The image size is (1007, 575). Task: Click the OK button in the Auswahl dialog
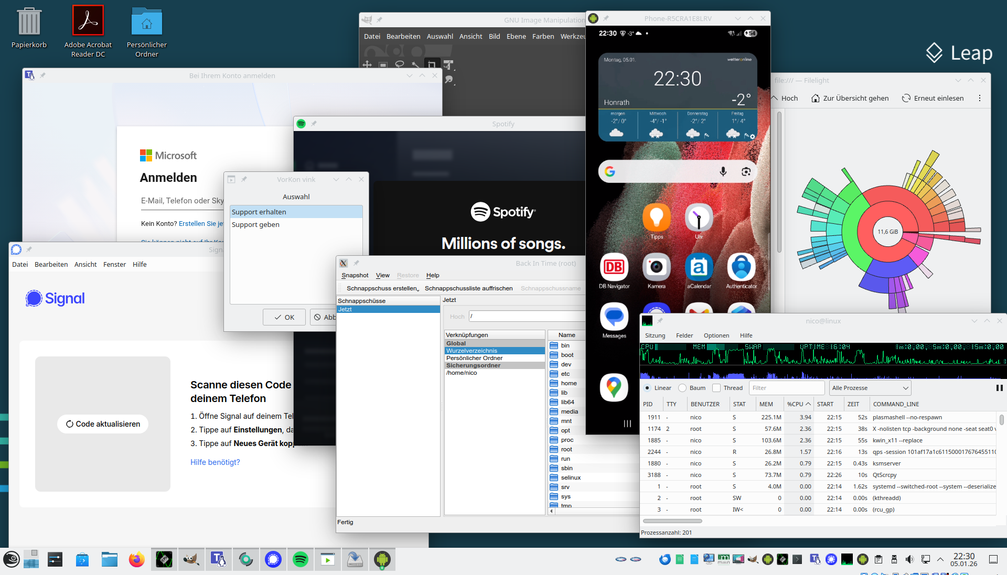284,317
